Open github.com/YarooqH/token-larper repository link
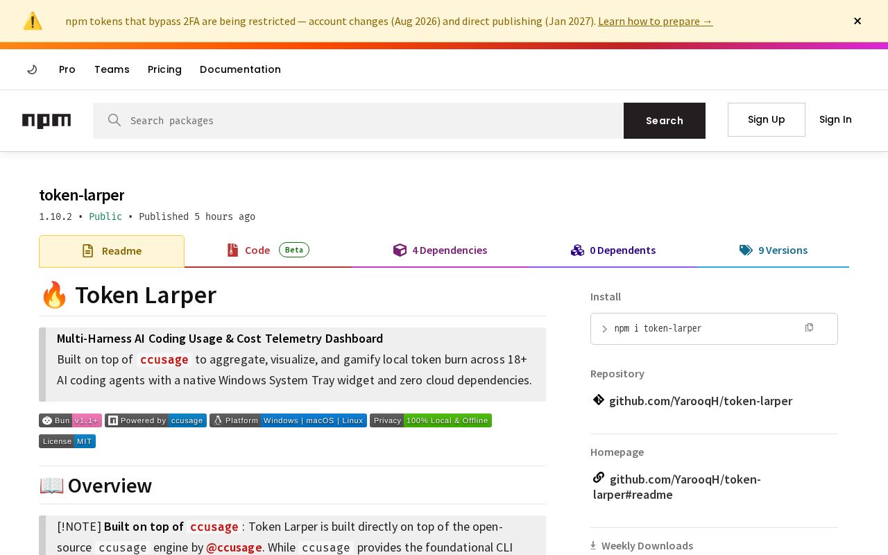 click(701, 401)
